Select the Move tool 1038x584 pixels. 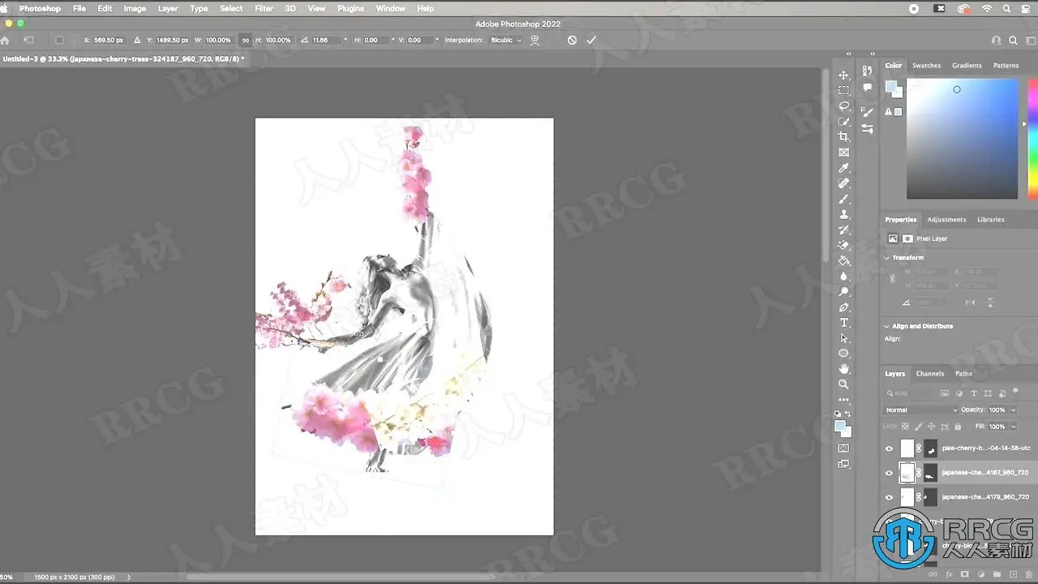point(844,75)
